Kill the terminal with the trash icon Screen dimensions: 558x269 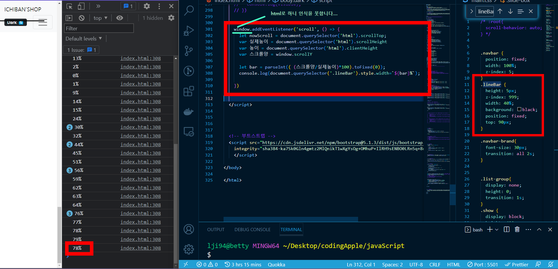[x=517, y=230]
